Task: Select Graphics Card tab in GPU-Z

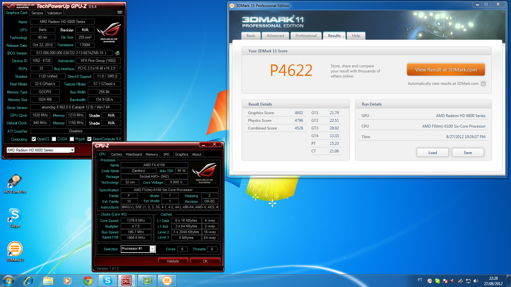Action: (x=17, y=13)
